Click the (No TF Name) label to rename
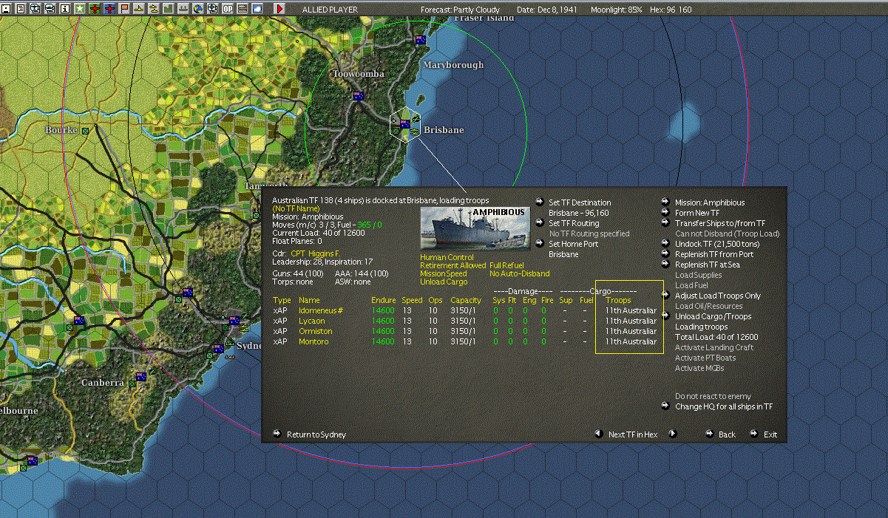This screenshot has height=518, width=888. pos(296,208)
